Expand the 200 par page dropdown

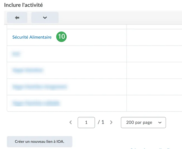click(143, 122)
